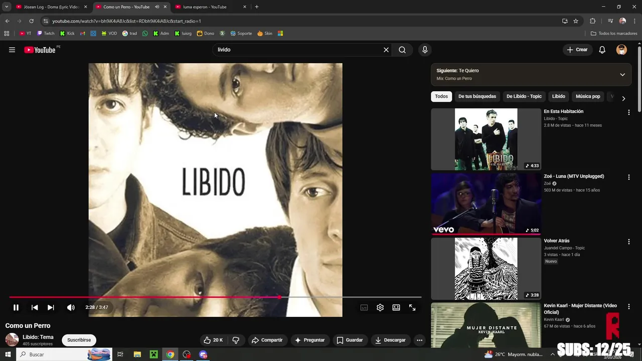This screenshot has height=361, width=642.
Task: Share the video via Compartir
Action: [267, 340]
